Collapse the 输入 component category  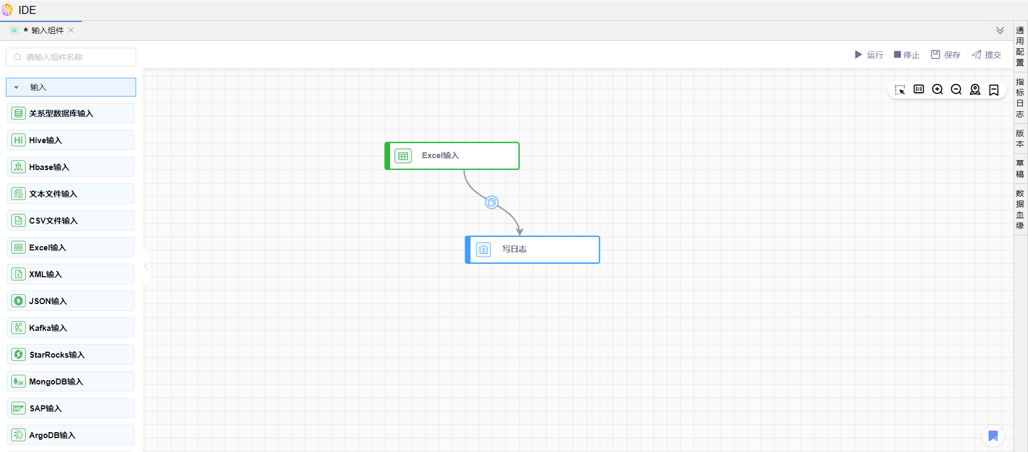[x=17, y=87]
